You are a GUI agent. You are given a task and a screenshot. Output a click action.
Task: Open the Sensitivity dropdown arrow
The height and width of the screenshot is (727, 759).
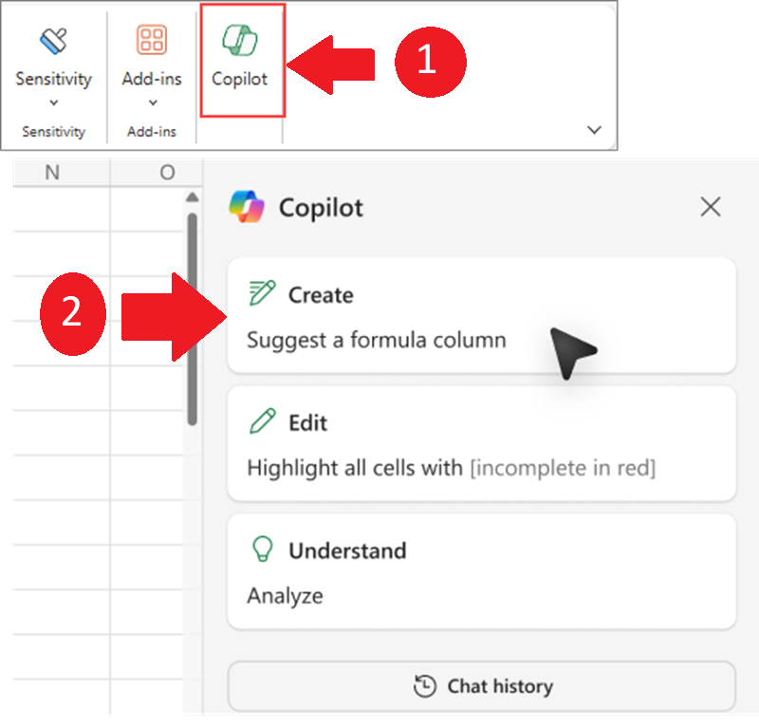click(x=53, y=103)
